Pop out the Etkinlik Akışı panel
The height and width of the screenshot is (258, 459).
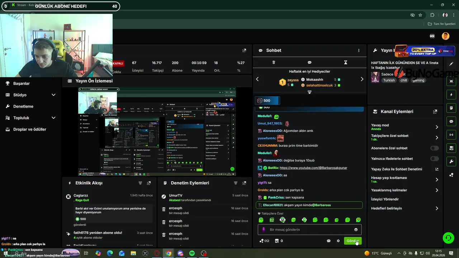149,183
